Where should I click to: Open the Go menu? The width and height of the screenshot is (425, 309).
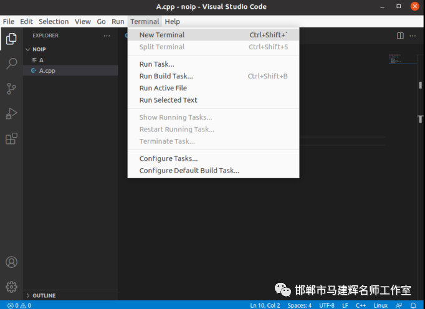click(101, 21)
